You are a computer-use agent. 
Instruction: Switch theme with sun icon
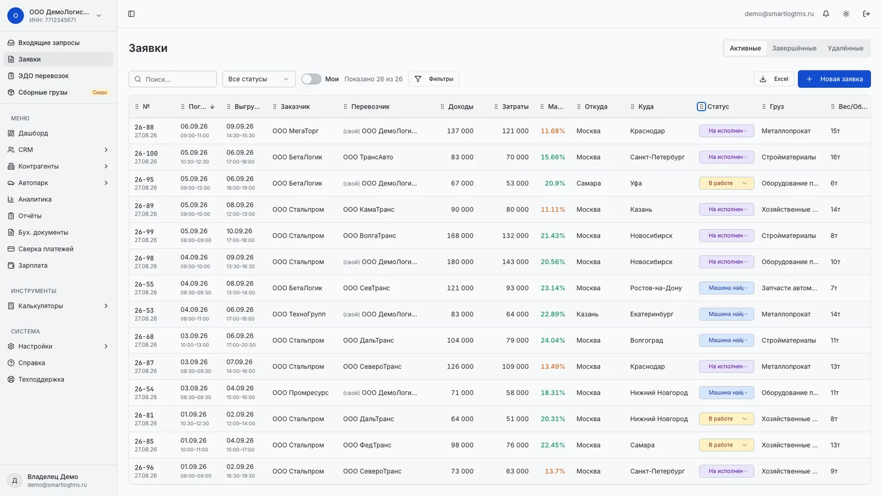(x=846, y=14)
